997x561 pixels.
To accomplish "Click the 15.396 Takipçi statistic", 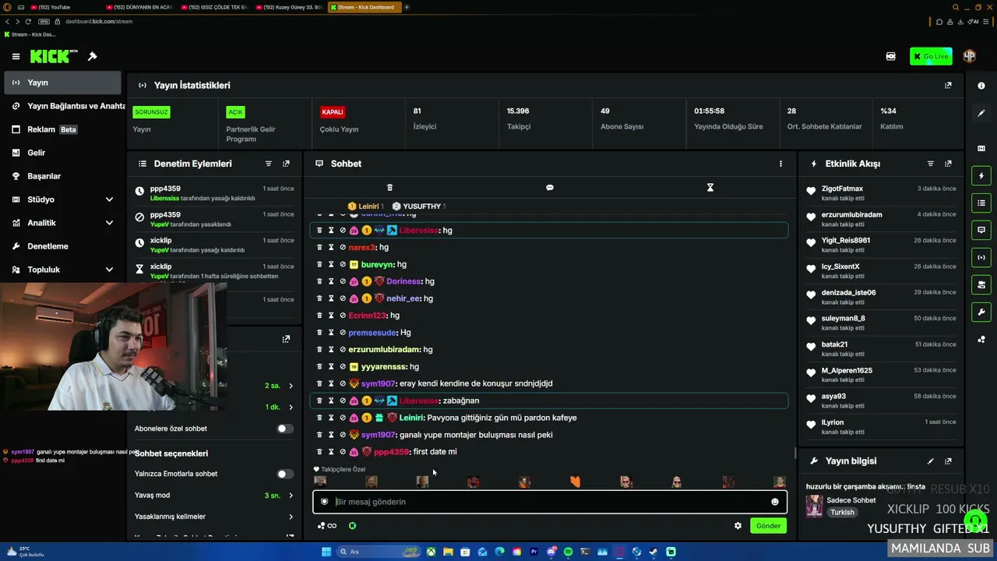I will tap(545, 118).
